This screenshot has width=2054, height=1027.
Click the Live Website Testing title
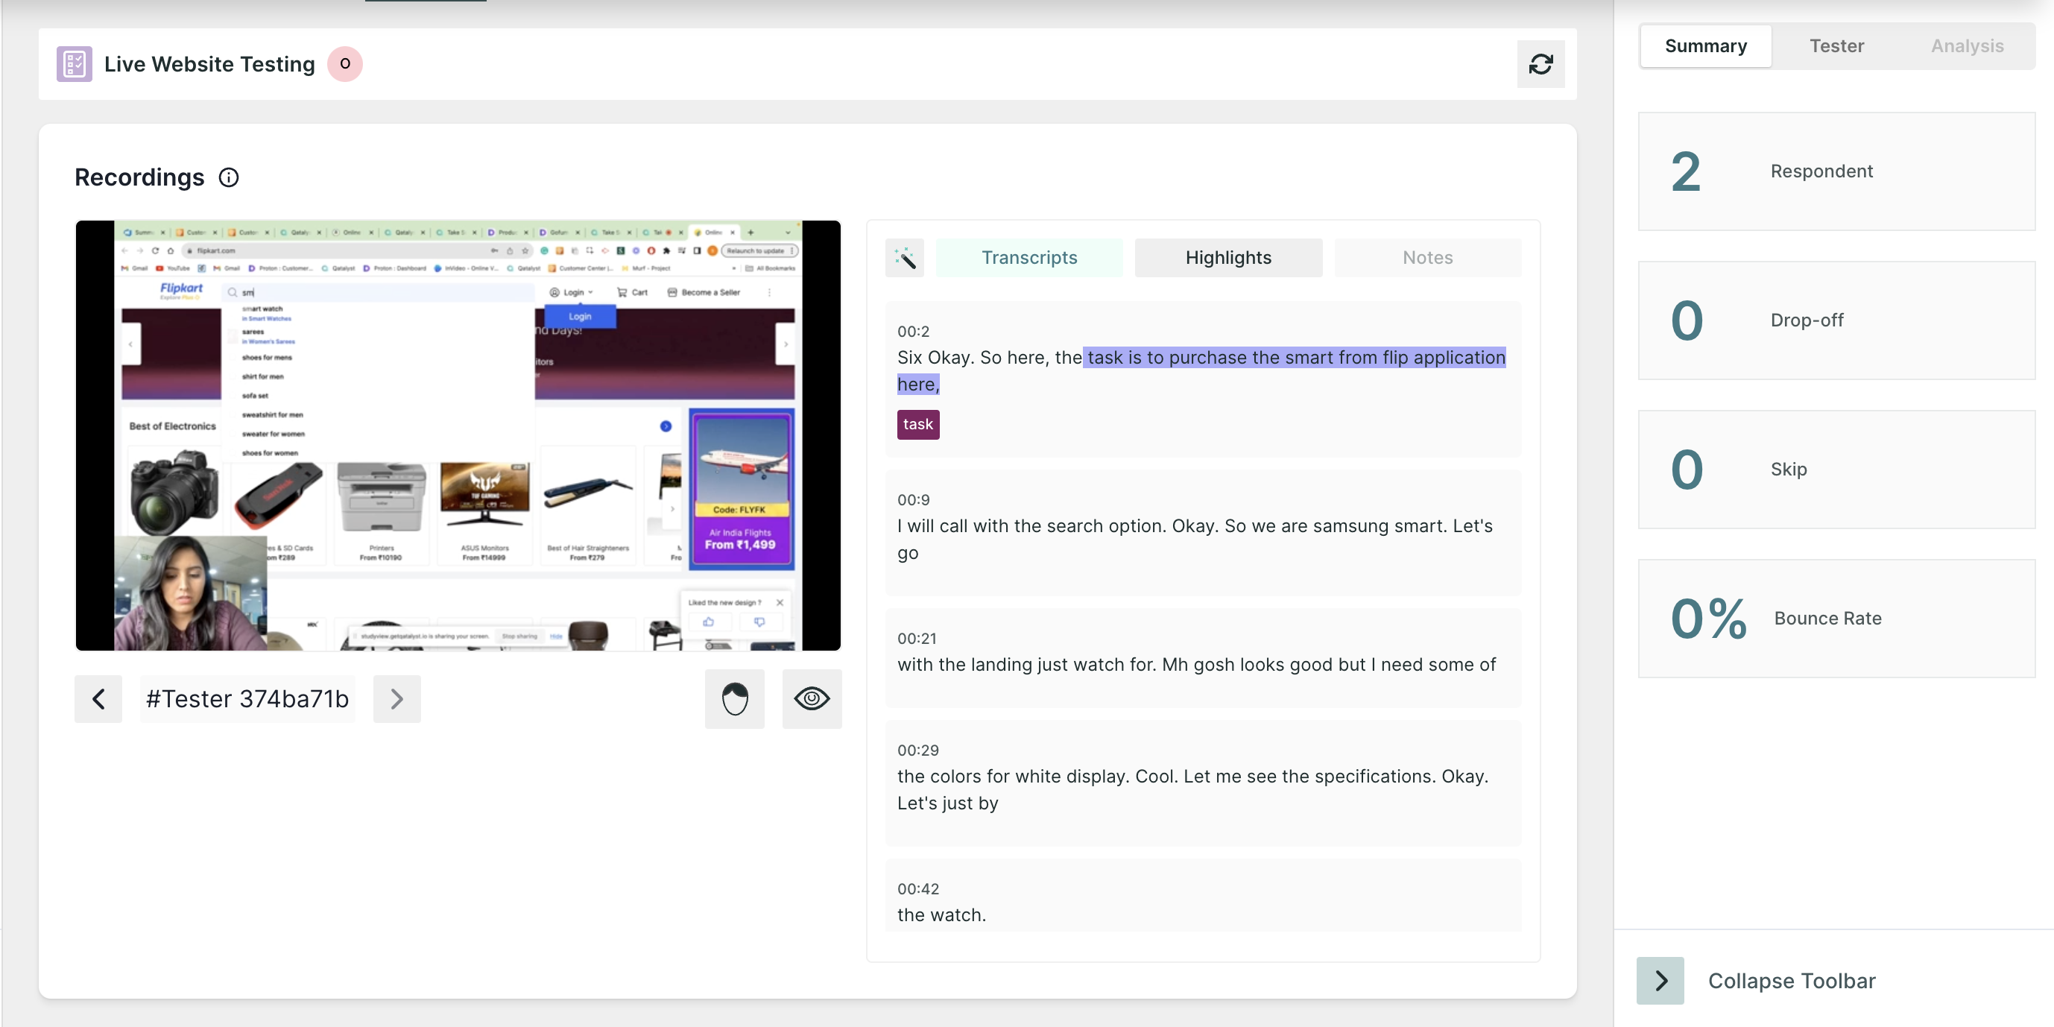tap(209, 64)
